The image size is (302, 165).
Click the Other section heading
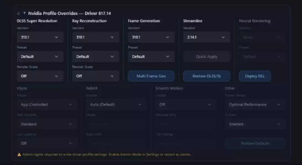230,88
